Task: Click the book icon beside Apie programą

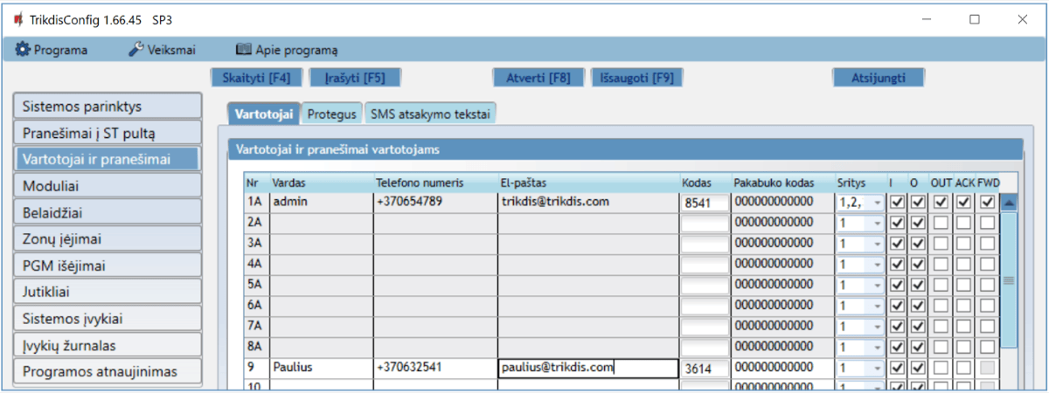Action: pyautogui.click(x=243, y=50)
